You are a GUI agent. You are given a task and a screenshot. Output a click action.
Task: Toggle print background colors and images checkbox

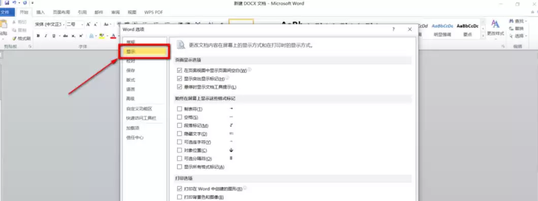point(179,197)
